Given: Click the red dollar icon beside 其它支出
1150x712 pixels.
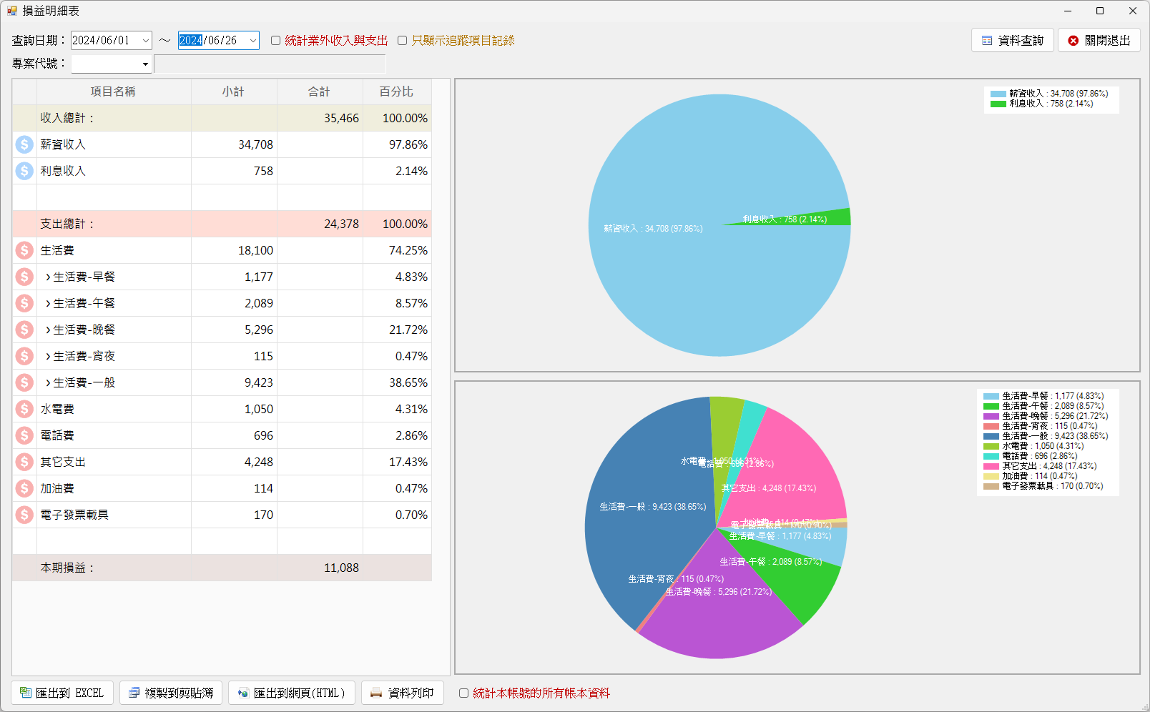Looking at the screenshot, I should click(24, 462).
